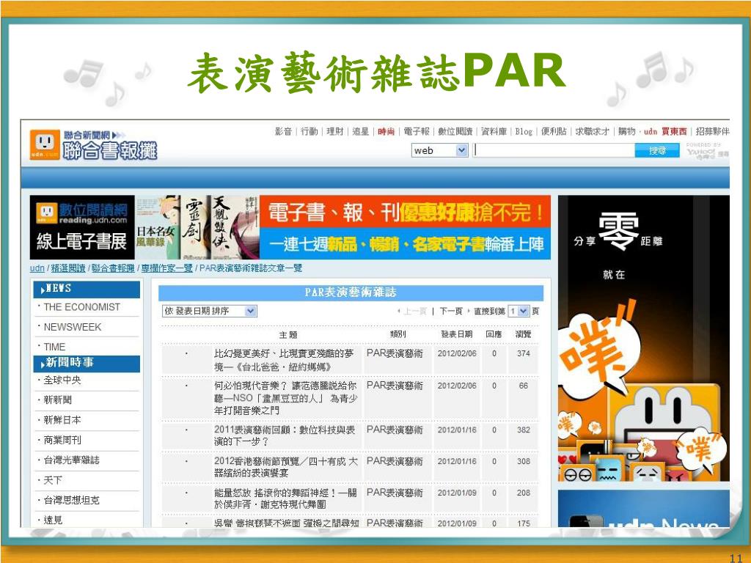
Task: Open article 何必怕現代音樂？讓范德騰說給你聽
Action: (x=285, y=398)
